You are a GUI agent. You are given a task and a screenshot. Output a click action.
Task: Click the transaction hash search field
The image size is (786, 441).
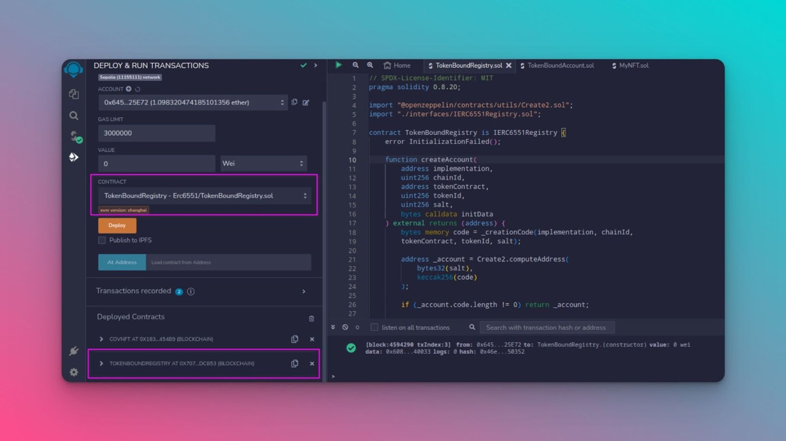pos(547,327)
